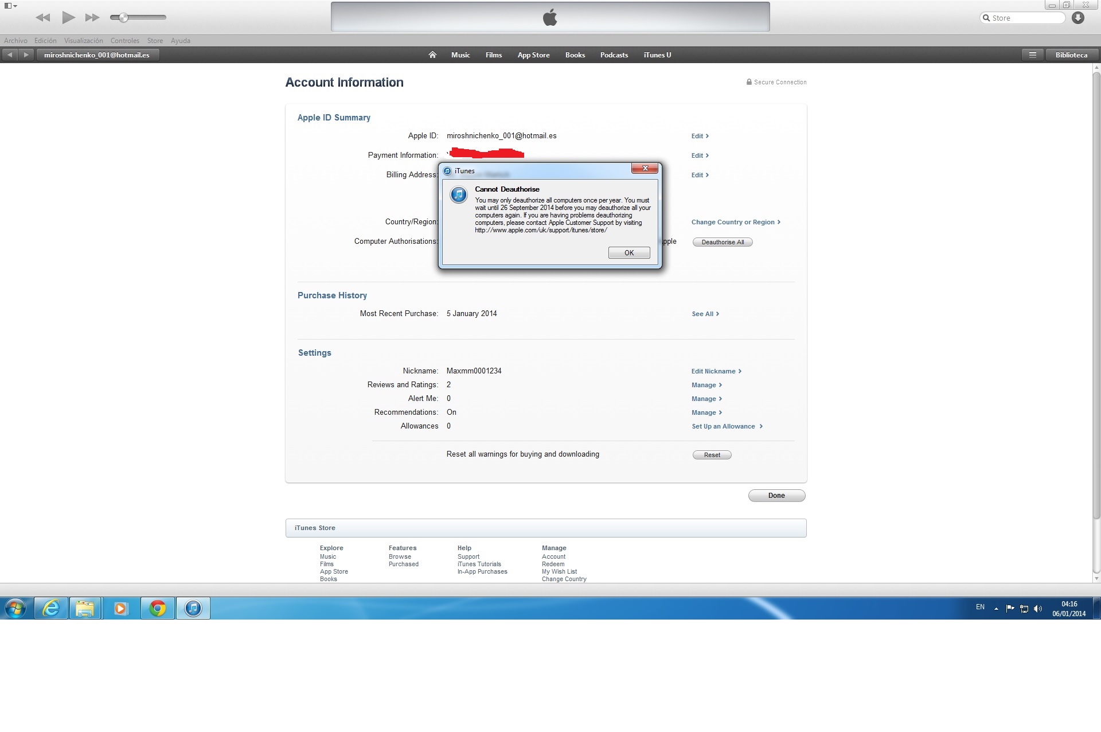
Task: Open Google Chrome from the taskbar
Action: pyautogui.click(x=158, y=608)
